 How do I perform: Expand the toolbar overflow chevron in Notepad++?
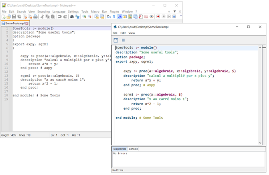[180, 16]
